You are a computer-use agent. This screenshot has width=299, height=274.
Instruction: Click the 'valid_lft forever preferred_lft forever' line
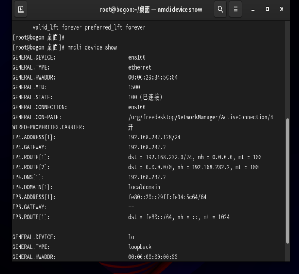tap(89, 27)
